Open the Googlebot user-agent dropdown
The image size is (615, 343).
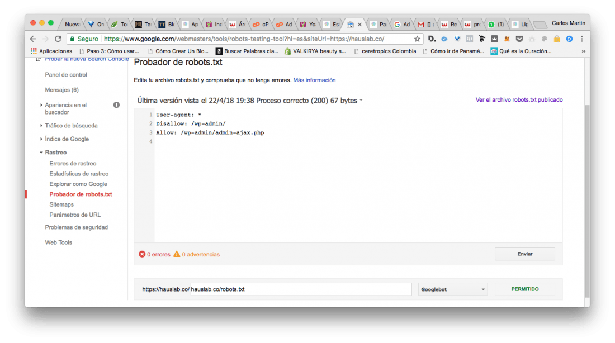[x=453, y=289]
